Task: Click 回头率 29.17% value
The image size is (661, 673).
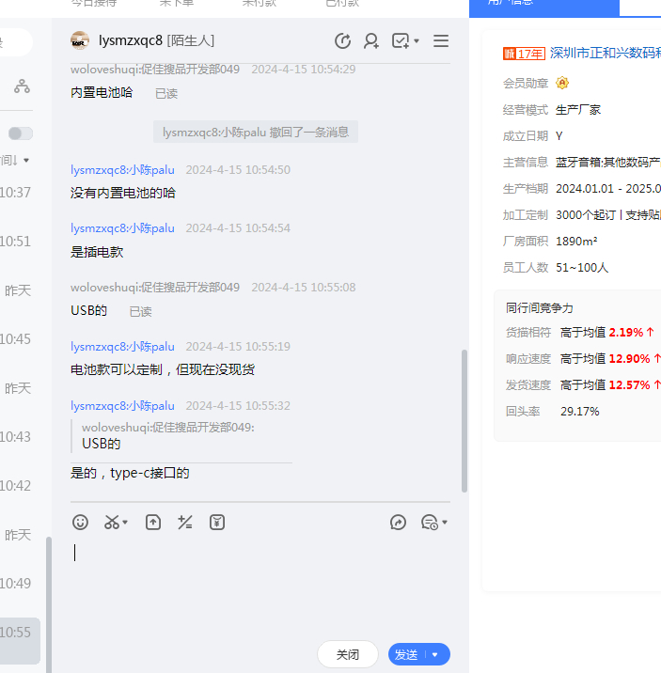Action: pos(580,412)
